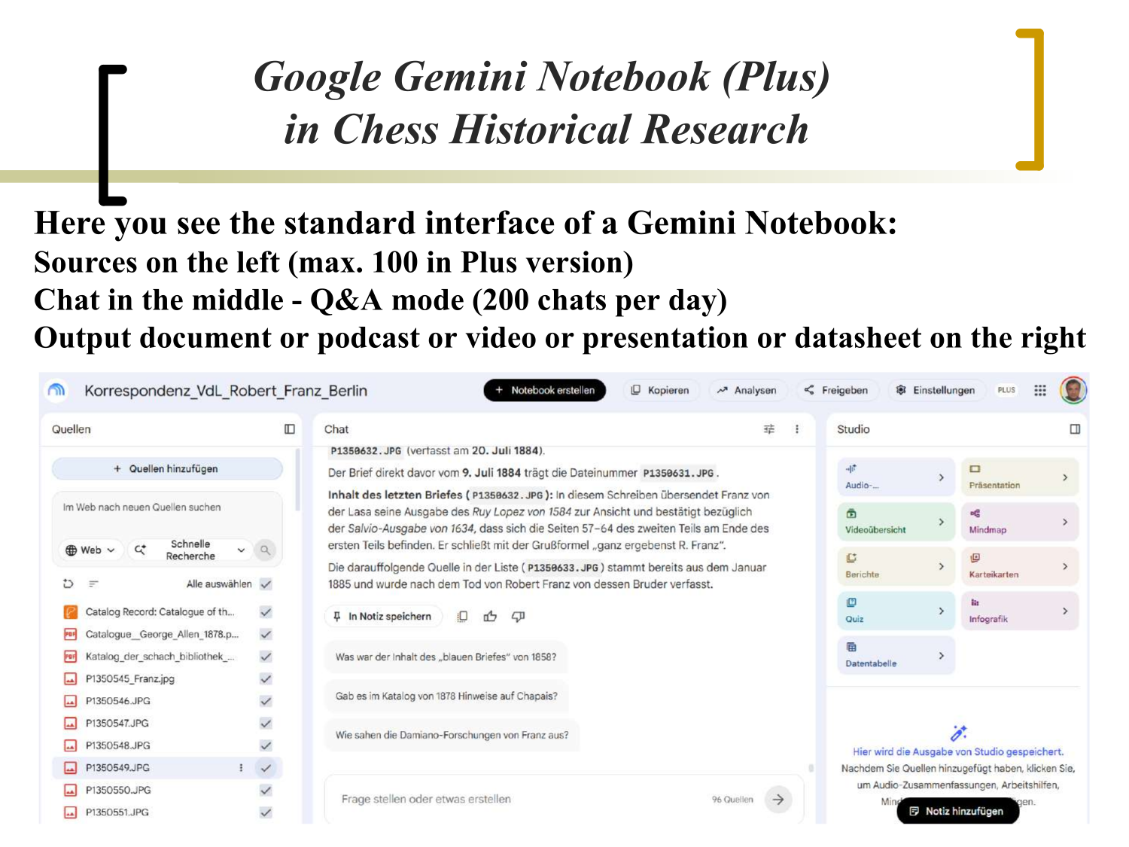Screen dimensions: 1129x847
Task: Open the Mindmap studio tile
Action: (x=1020, y=522)
